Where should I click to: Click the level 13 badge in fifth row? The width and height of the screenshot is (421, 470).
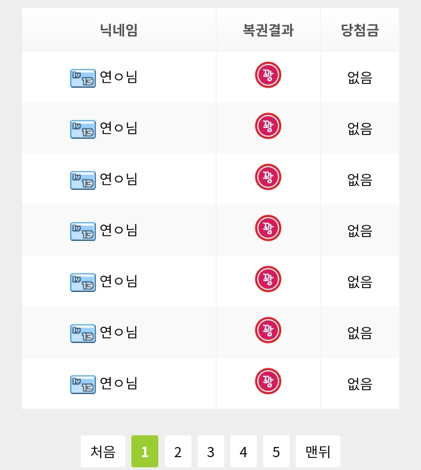click(x=83, y=283)
